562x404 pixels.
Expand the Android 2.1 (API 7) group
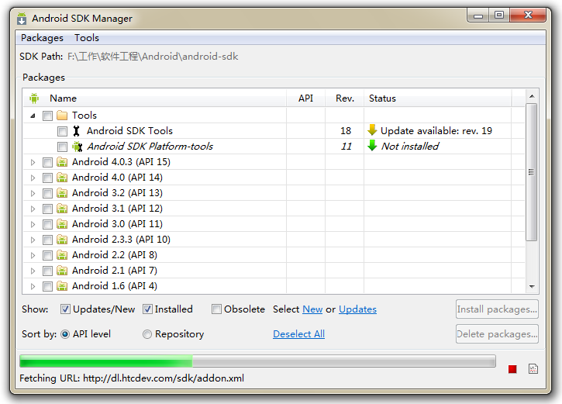(33, 271)
